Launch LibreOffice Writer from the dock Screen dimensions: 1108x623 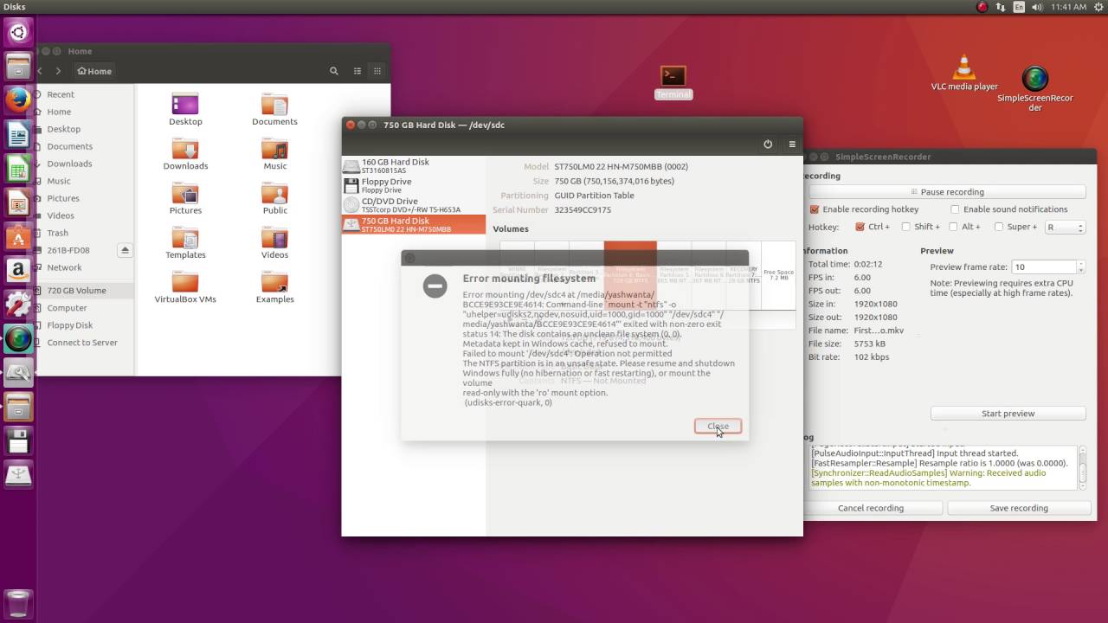(x=18, y=134)
